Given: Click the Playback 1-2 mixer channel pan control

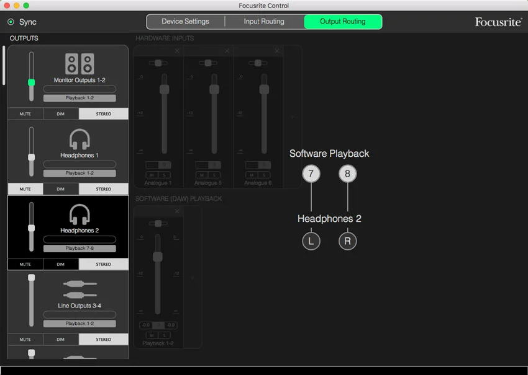Looking at the screenshot, I should (158, 224).
